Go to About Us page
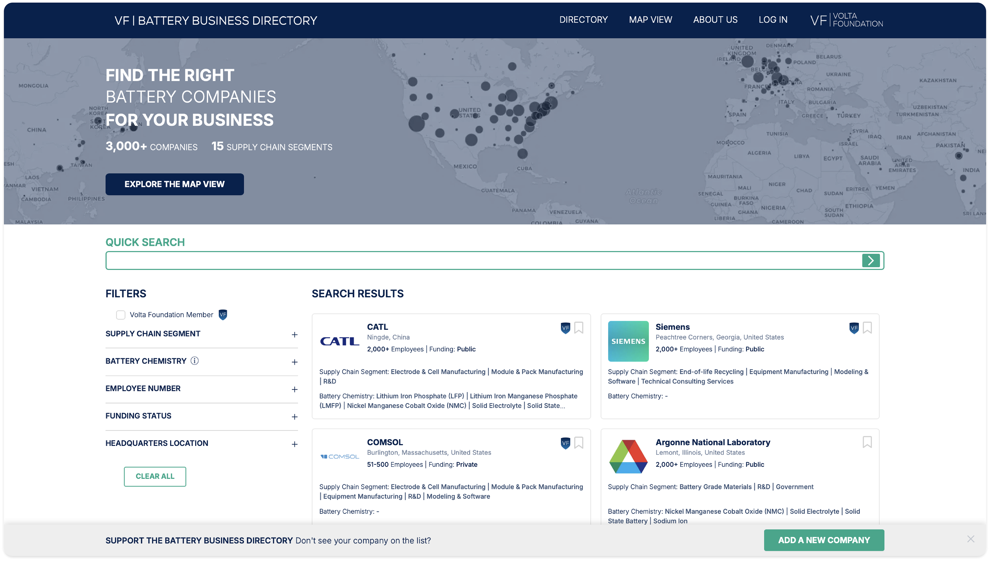990x561 pixels. (715, 20)
